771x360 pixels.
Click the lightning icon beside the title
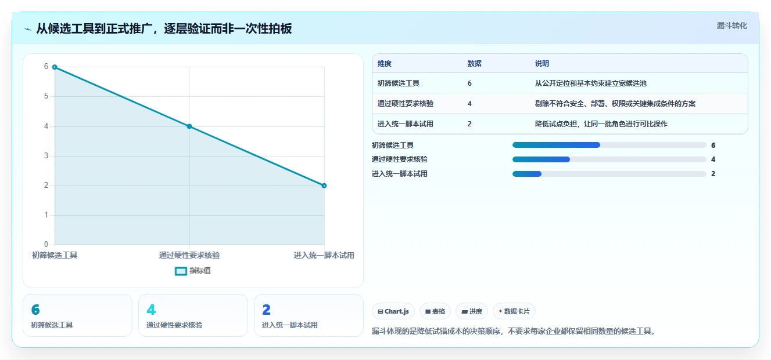click(x=28, y=29)
